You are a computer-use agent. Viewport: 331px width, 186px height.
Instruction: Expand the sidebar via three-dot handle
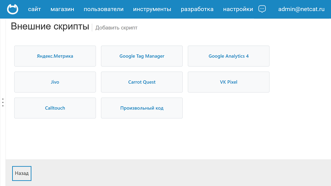click(x=3, y=103)
